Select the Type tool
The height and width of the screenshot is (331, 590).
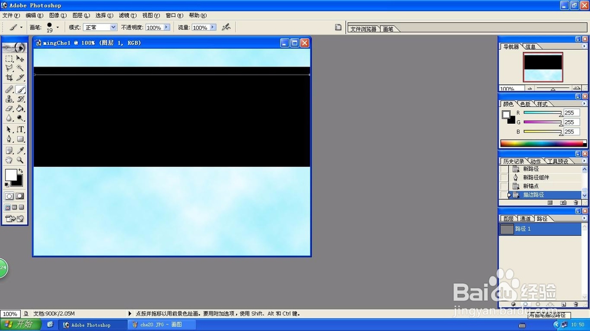tap(20, 130)
